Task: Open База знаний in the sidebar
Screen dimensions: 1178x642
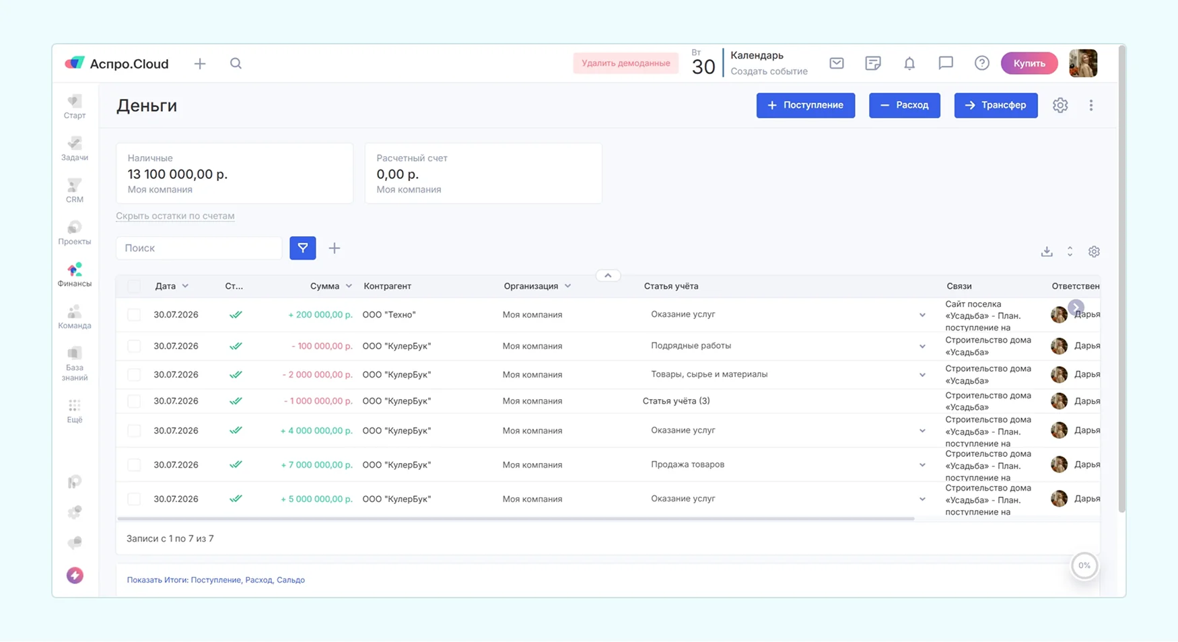Action: [x=75, y=363]
